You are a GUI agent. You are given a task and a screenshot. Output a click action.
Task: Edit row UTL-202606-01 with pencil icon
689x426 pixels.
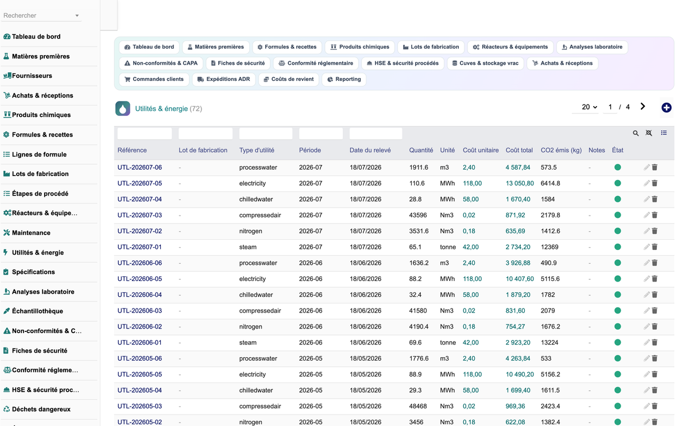[647, 342]
